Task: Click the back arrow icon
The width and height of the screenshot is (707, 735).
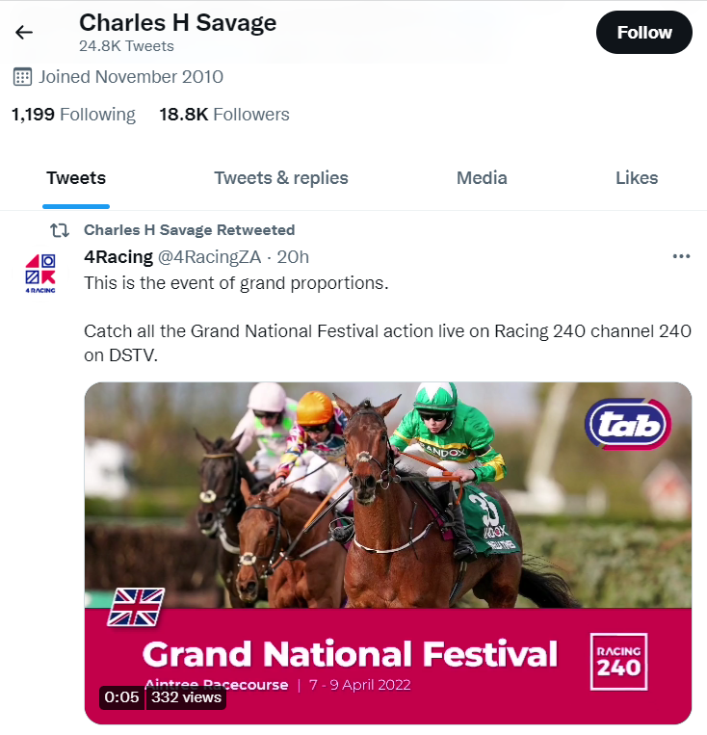Action: [24, 32]
